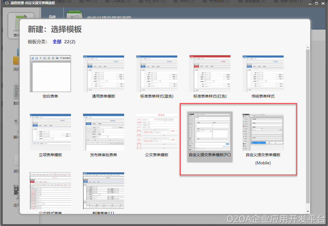Show all templates via 全部 category

point(57,42)
